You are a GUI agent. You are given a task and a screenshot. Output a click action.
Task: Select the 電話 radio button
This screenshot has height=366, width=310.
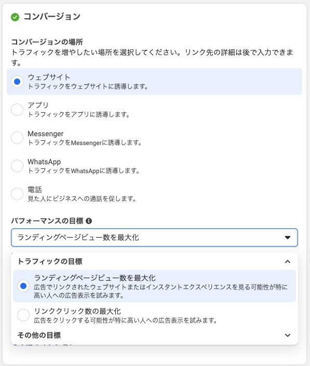coord(17,194)
